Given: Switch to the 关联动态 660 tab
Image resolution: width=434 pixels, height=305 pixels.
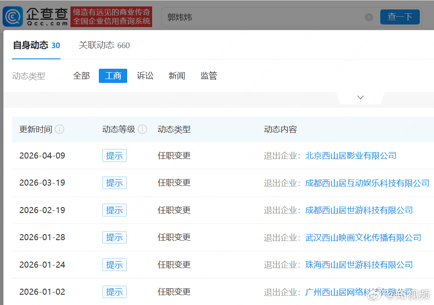Looking at the screenshot, I should coord(104,45).
